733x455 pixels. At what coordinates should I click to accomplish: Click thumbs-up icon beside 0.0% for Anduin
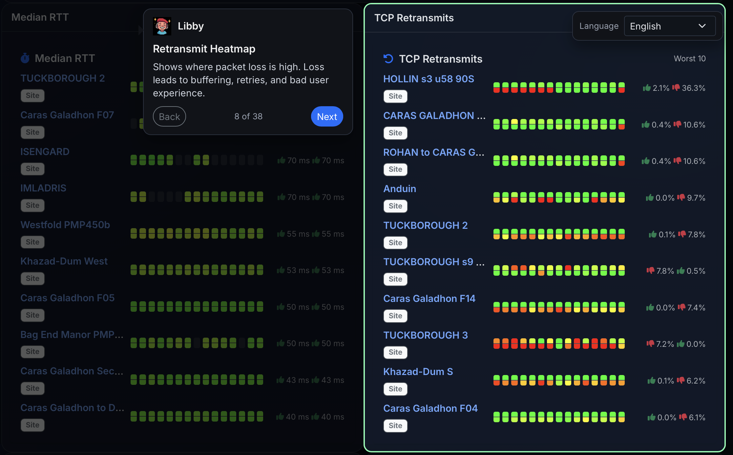pos(650,197)
